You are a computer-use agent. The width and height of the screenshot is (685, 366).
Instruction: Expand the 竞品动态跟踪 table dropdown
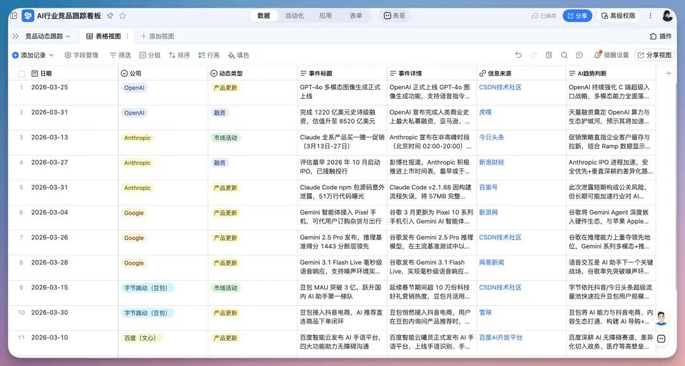67,36
